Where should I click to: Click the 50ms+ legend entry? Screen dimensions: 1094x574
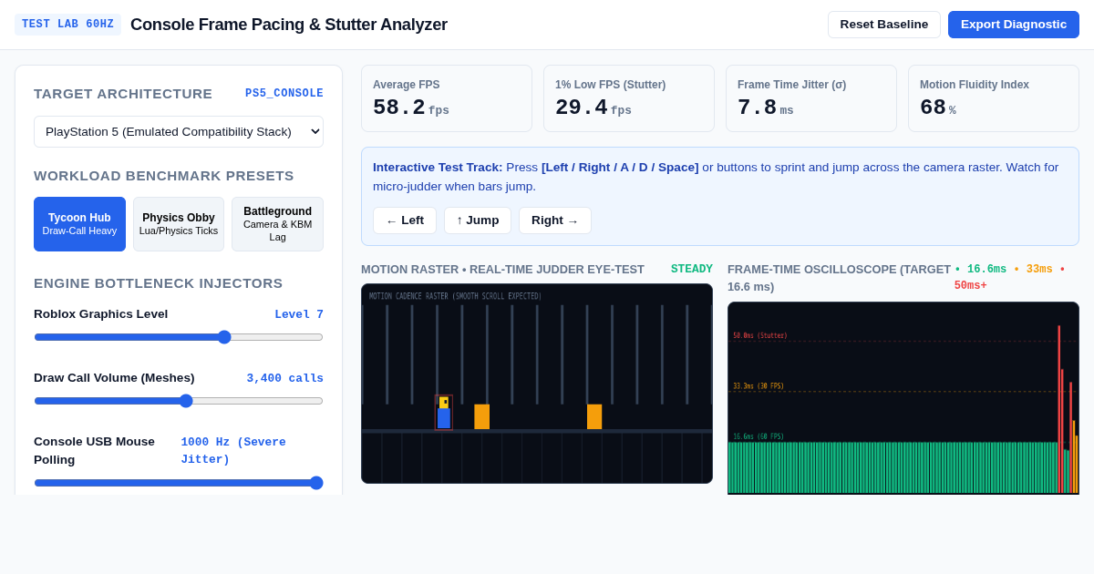point(970,286)
